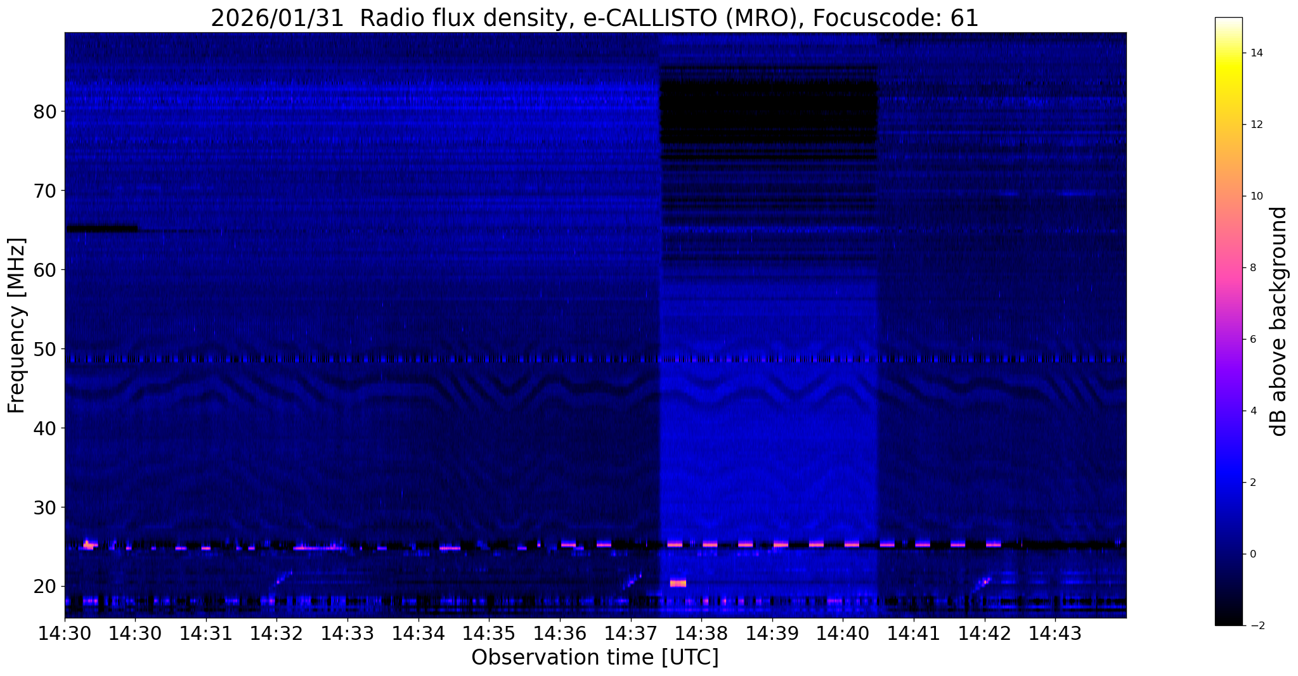This screenshot has width=1298, height=676.
Task: Click the 14:42 time tick label
Action: pos(984,633)
